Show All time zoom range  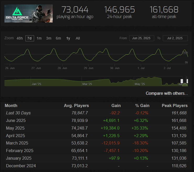pyautogui.click(x=78, y=38)
